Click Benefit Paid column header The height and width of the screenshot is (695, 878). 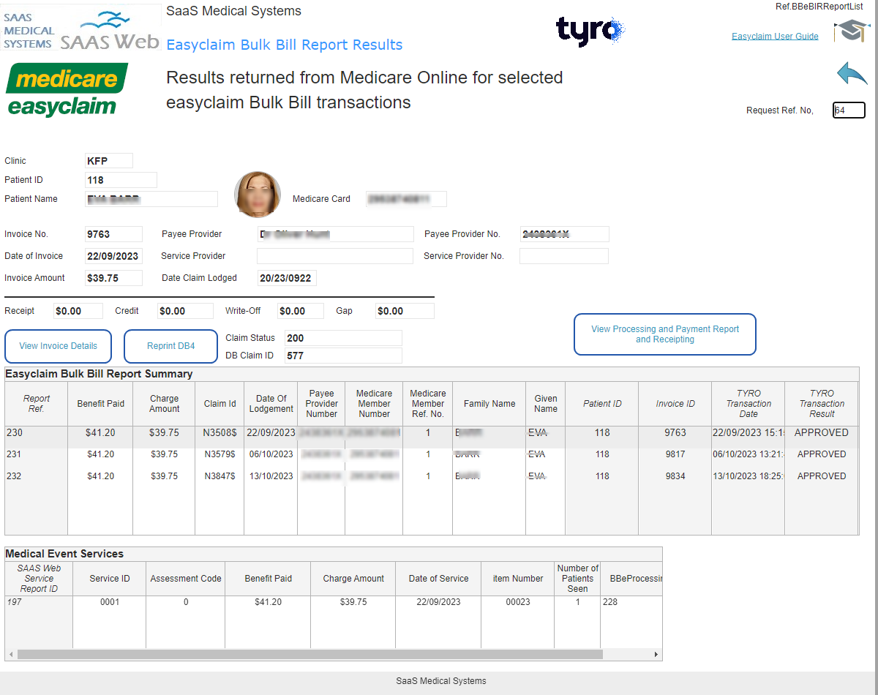pos(101,404)
